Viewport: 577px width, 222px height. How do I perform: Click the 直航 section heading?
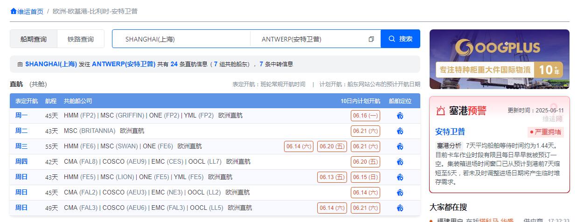[16, 84]
